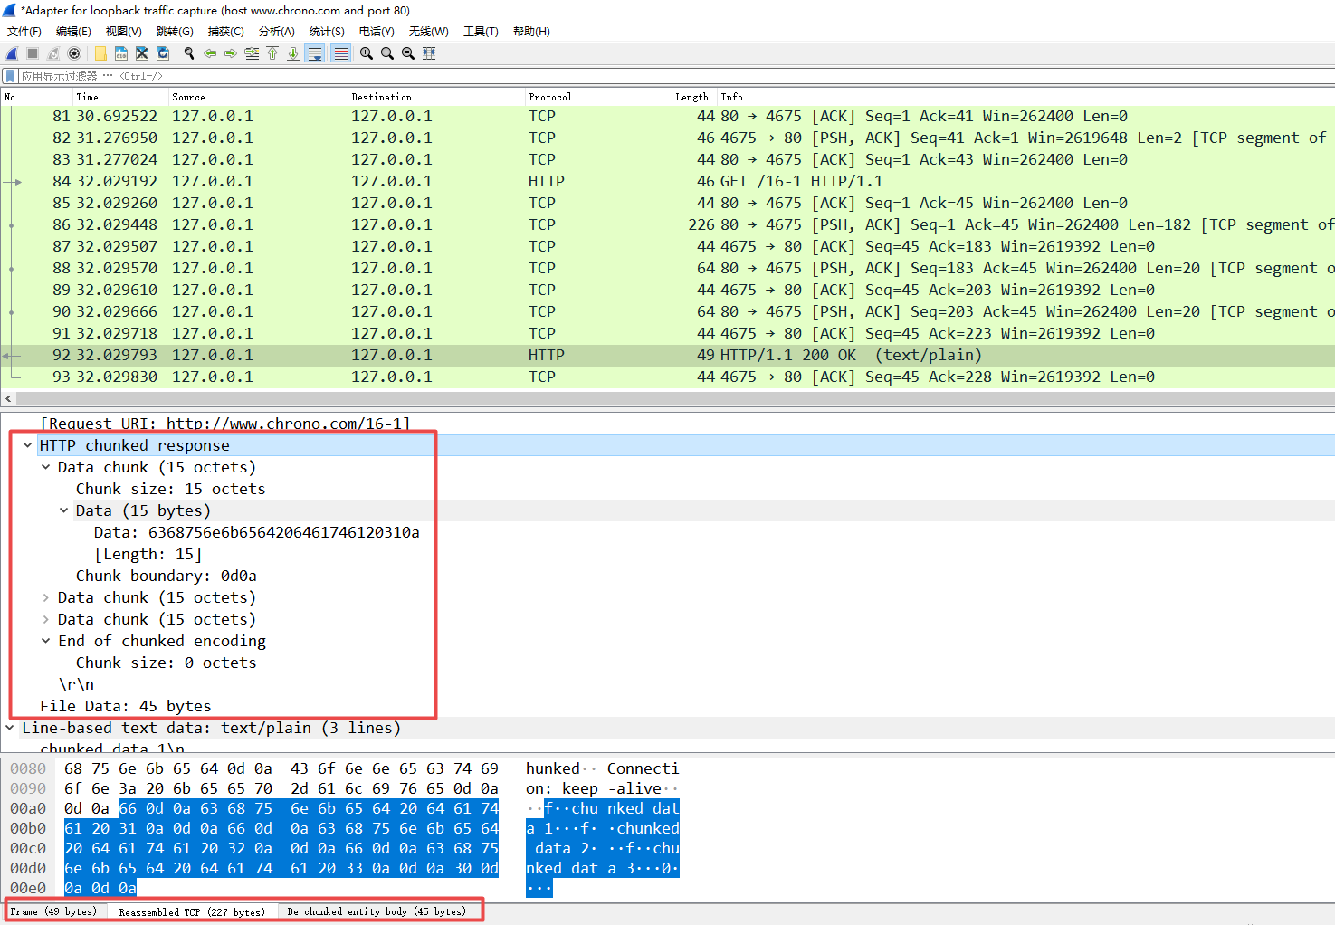The height and width of the screenshot is (925, 1335).
Task: Sort by Length column header
Action: 694,97
